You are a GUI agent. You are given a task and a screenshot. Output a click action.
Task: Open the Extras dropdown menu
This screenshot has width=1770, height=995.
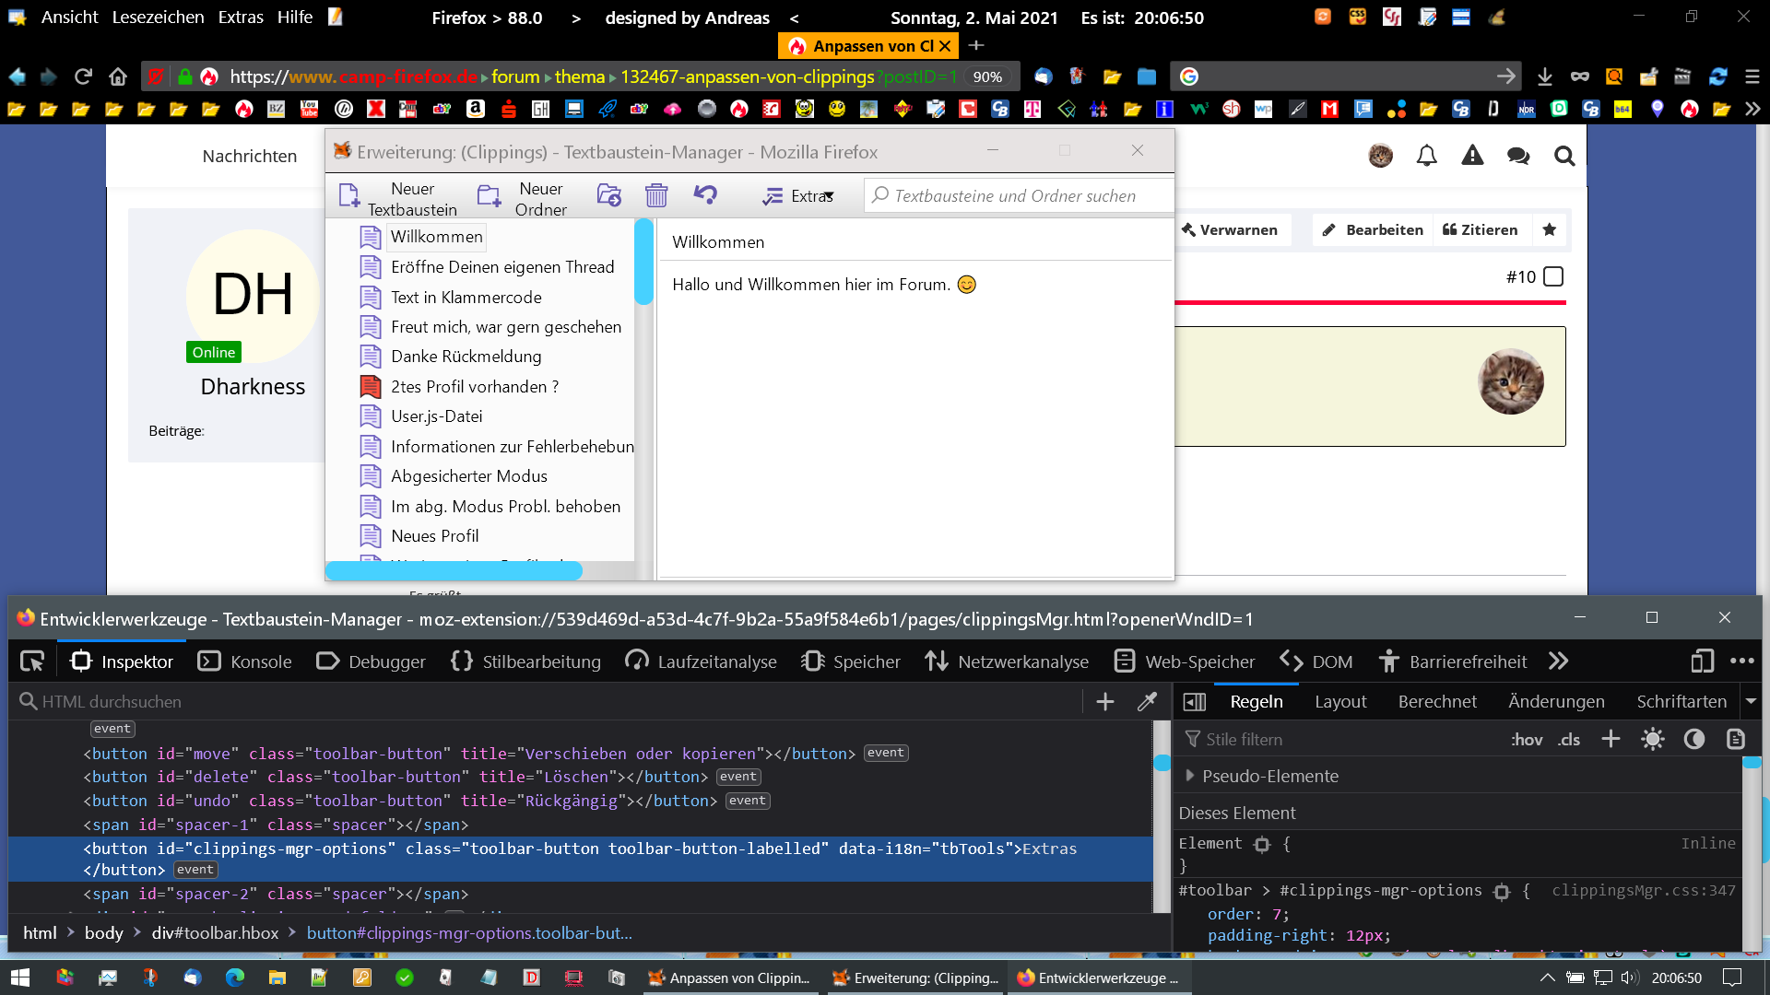click(x=799, y=196)
